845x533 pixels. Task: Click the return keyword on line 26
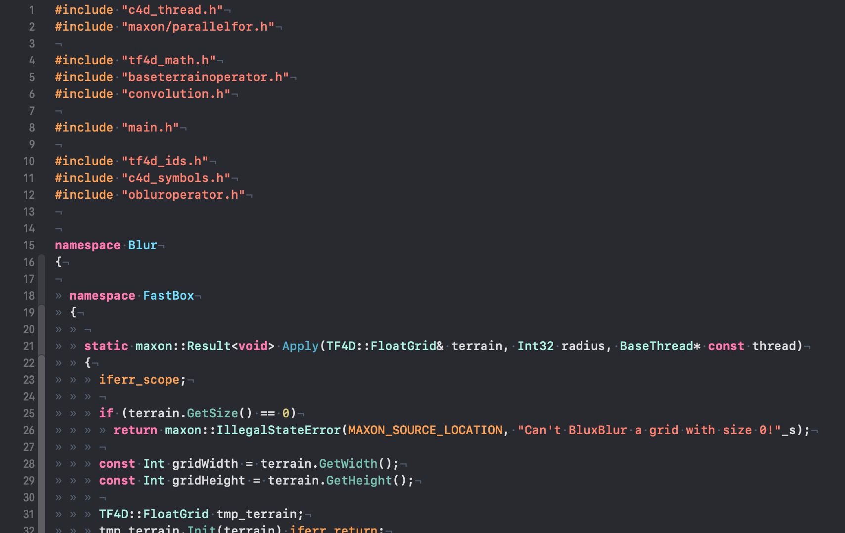click(135, 430)
